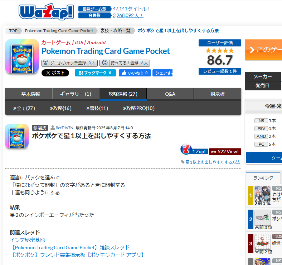
Task: Like with the いいね! thumbs-up button
Action: pyautogui.click(x=135, y=73)
